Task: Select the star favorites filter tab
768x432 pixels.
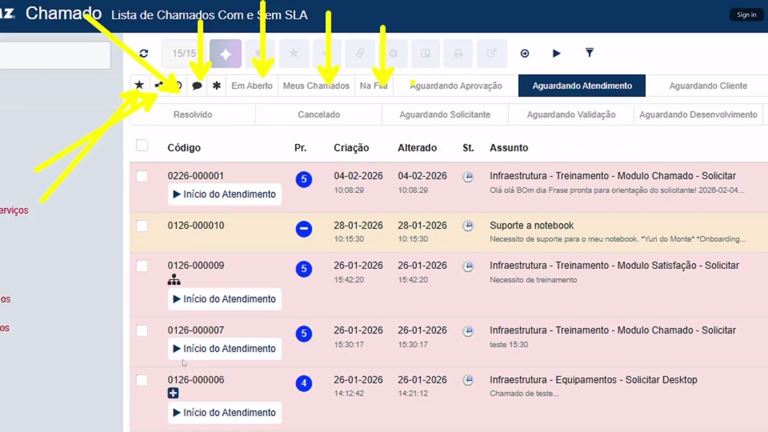Action: 139,85
